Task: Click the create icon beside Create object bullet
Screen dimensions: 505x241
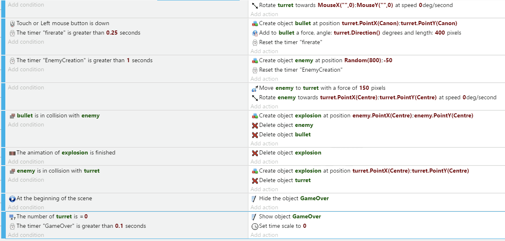Action: coord(255,23)
